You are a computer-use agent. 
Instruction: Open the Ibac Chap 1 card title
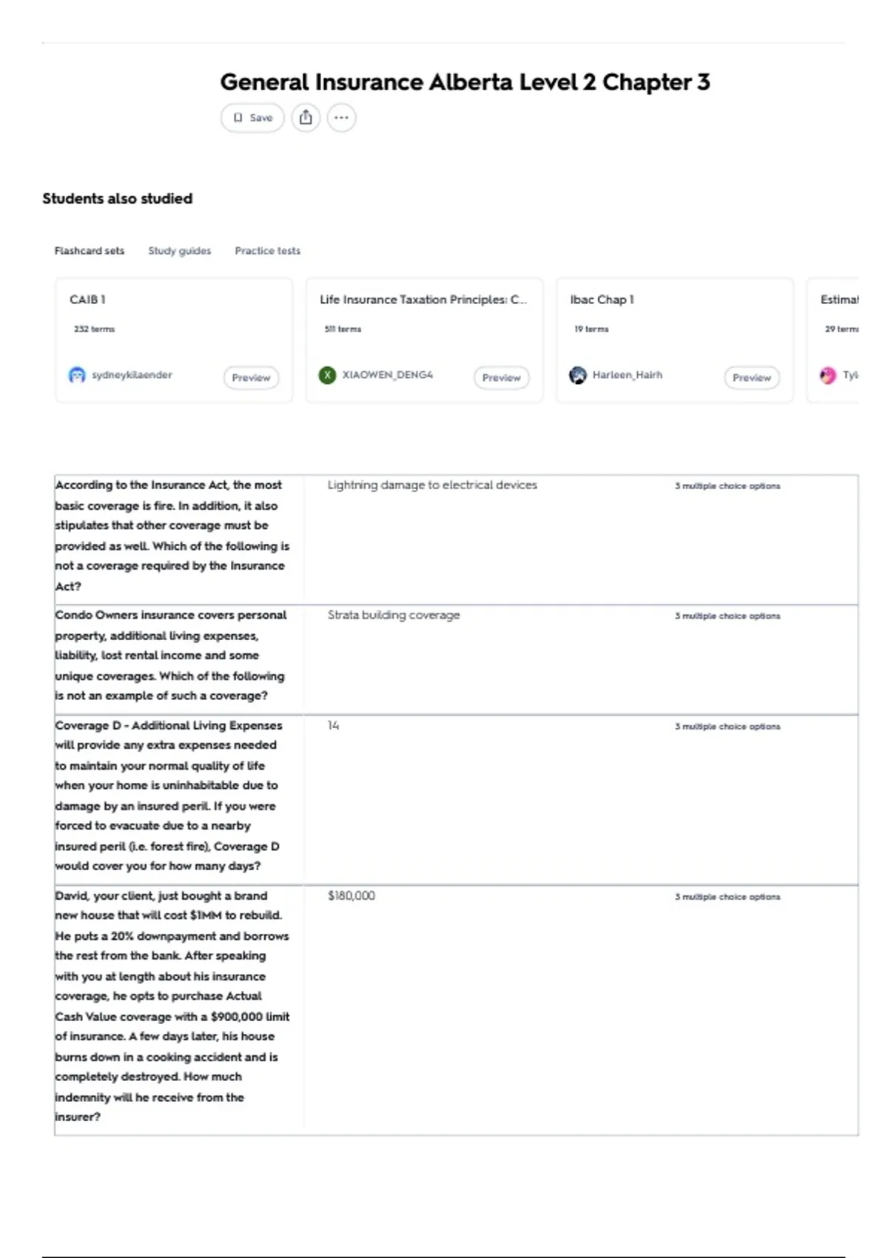pyautogui.click(x=602, y=300)
